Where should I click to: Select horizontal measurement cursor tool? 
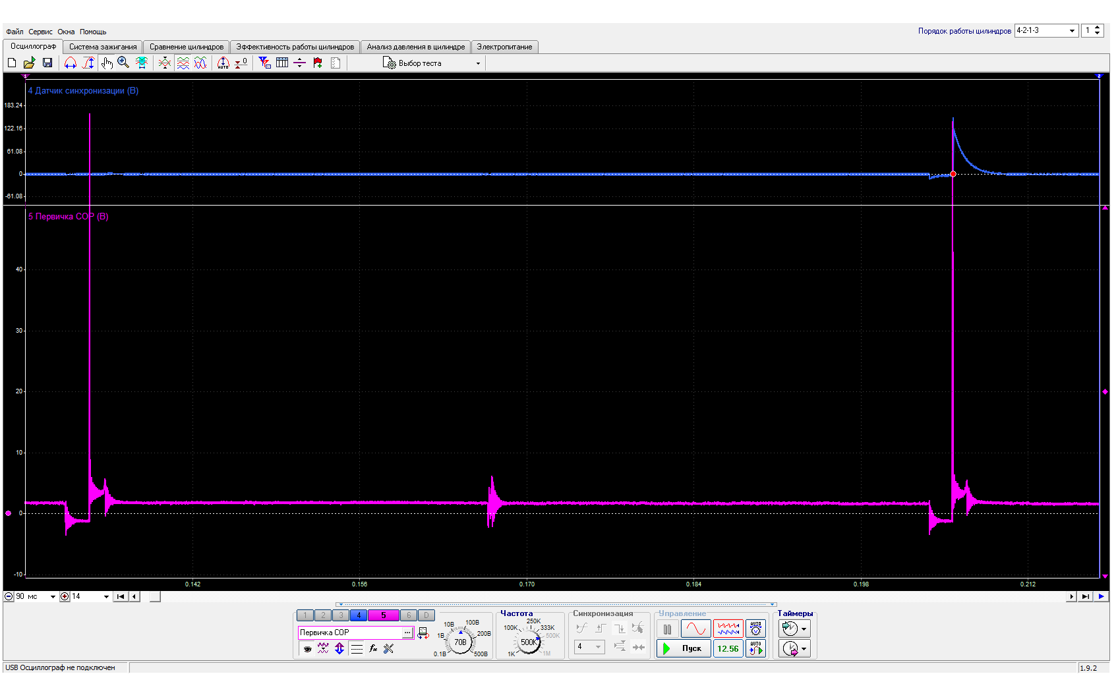point(71,63)
